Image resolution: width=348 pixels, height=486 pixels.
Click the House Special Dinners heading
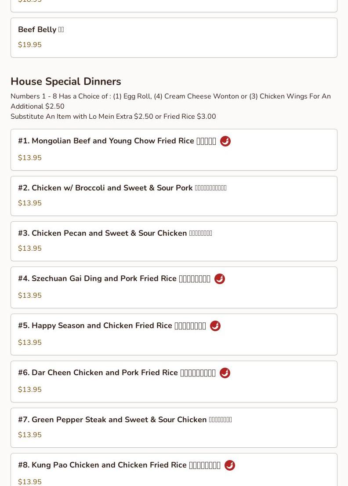66,81
